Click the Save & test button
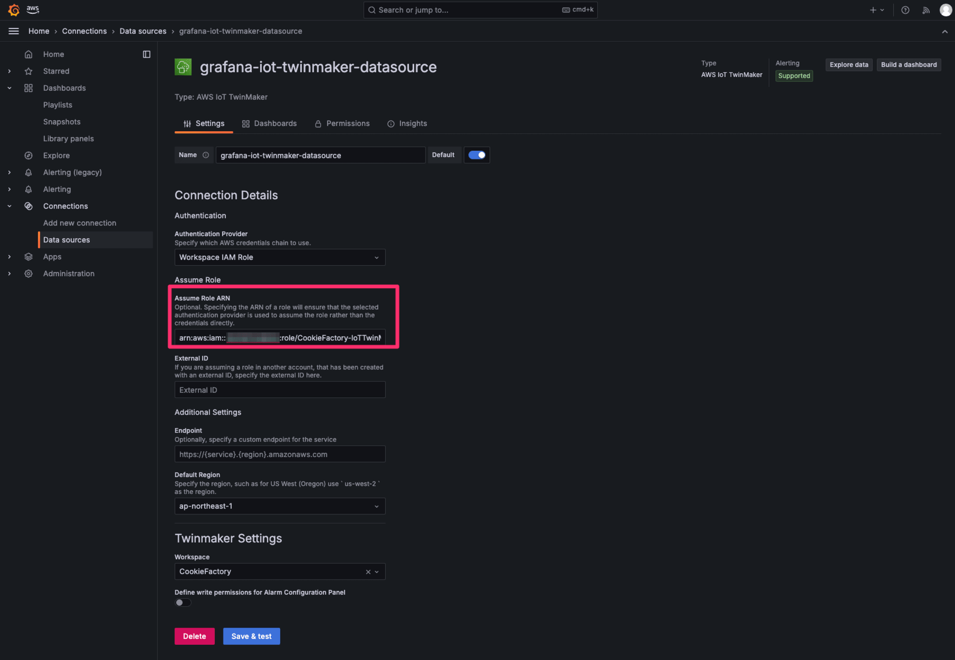Viewport: 955px width, 660px height. coord(251,636)
